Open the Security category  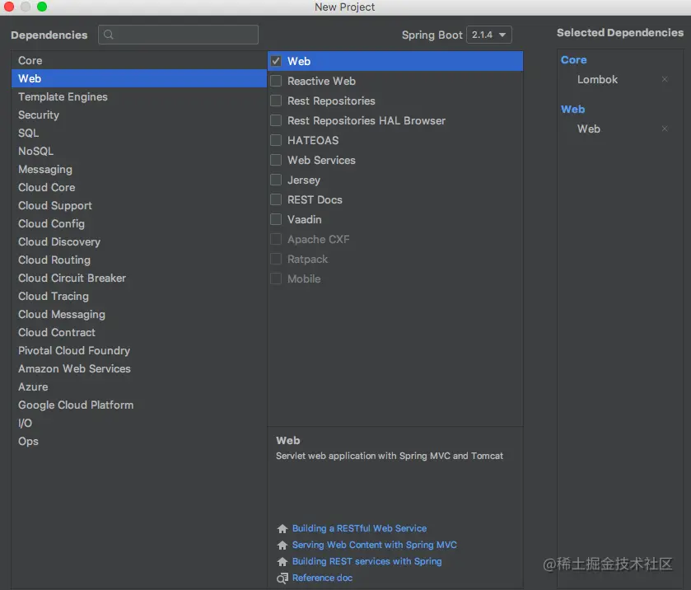[139, 115]
